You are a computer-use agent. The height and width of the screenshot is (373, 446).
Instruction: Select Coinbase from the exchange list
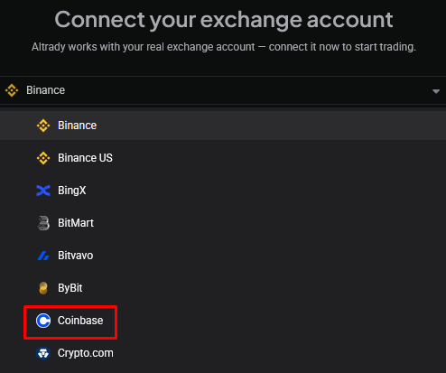(x=223, y=321)
